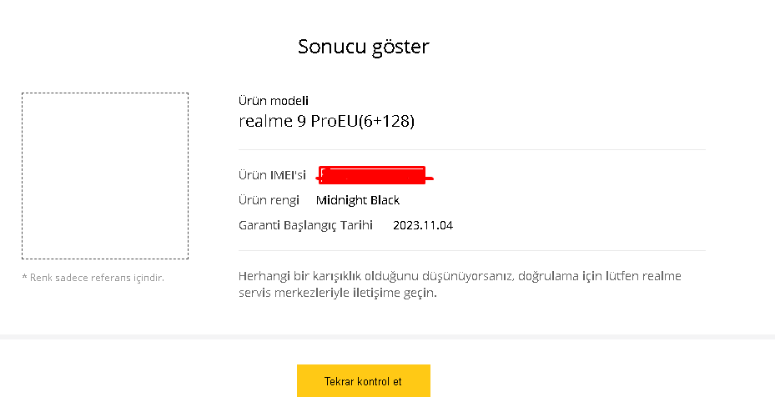Screen dimensions: 775x397
Task: Click the gray separator band above the button
Action: (x=387, y=337)
